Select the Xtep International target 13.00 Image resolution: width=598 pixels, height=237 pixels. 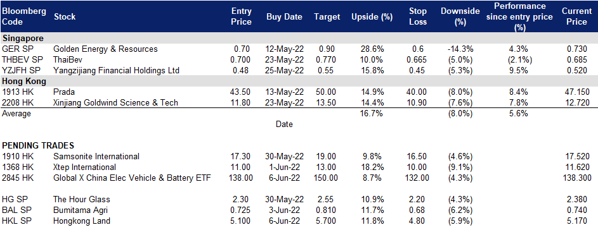pyautogui.click(x=327, y=167)
